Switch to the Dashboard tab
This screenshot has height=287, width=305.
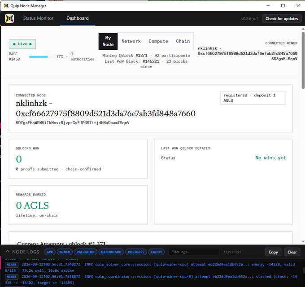(78, 18)
